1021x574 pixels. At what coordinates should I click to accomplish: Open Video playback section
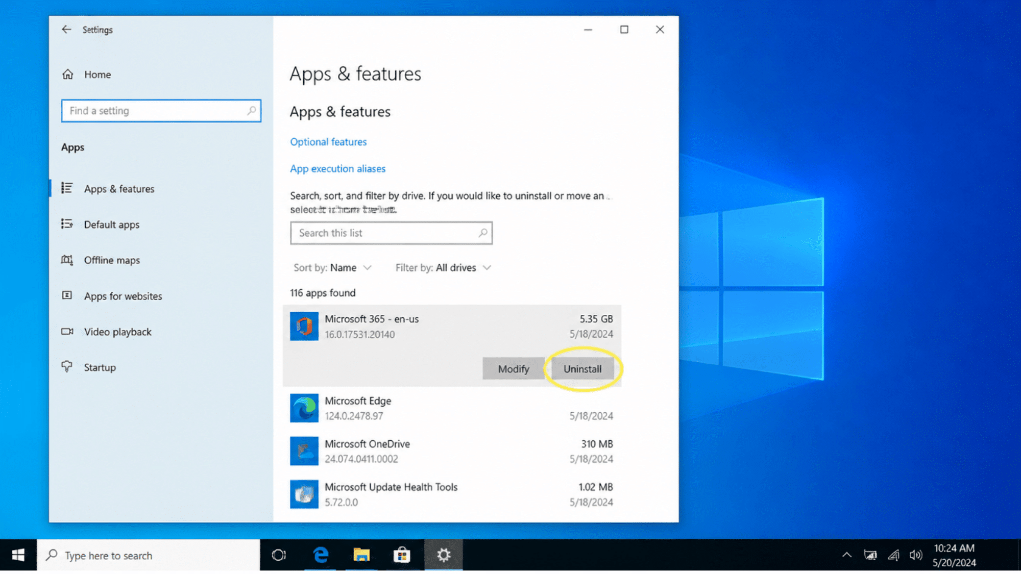118,332
